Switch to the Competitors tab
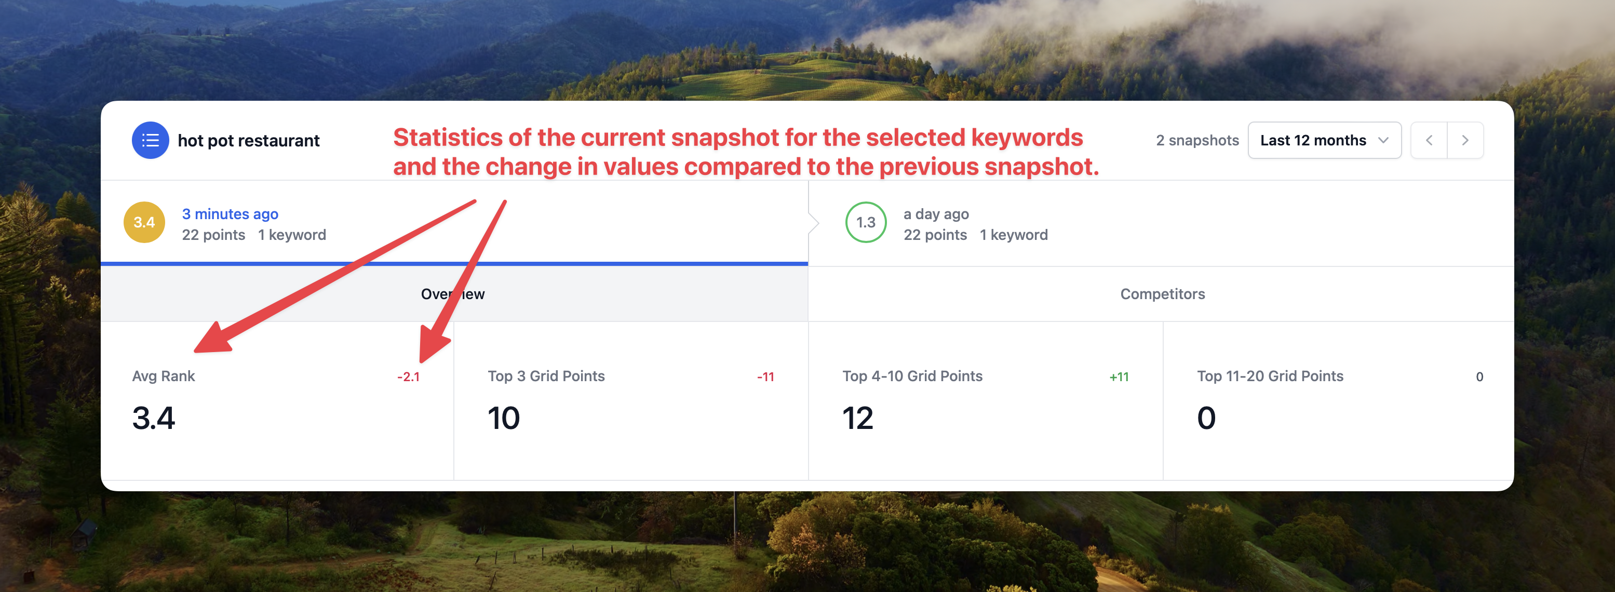The image size is (1615, 592). 1162,294
